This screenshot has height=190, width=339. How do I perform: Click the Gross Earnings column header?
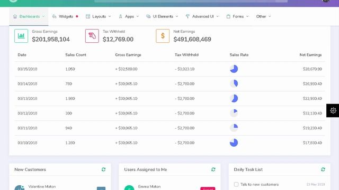tap(128, 55)
